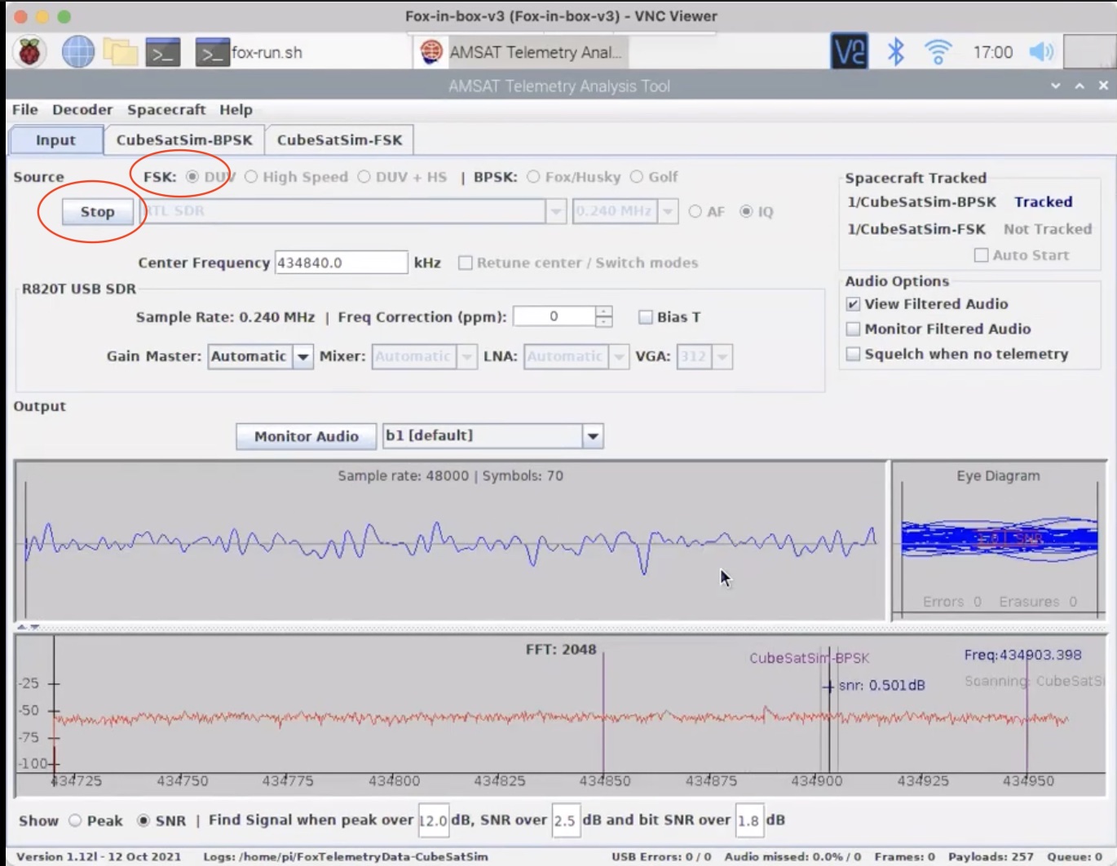Click the Center Frequency input field
The image size is (1117, 866).
click(340, 263)
